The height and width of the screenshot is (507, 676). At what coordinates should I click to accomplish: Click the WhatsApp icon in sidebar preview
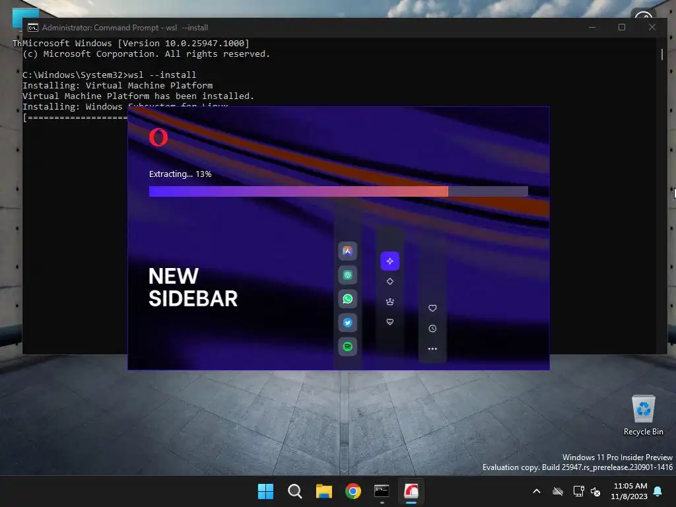[x=347, y=299]
